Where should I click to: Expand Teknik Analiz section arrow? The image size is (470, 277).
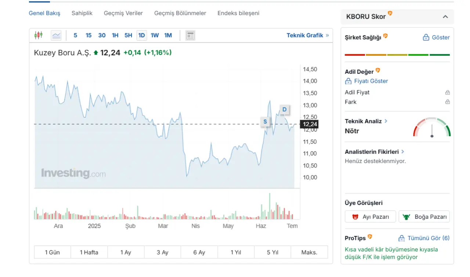pyautogui.click(x=386, y=121)
